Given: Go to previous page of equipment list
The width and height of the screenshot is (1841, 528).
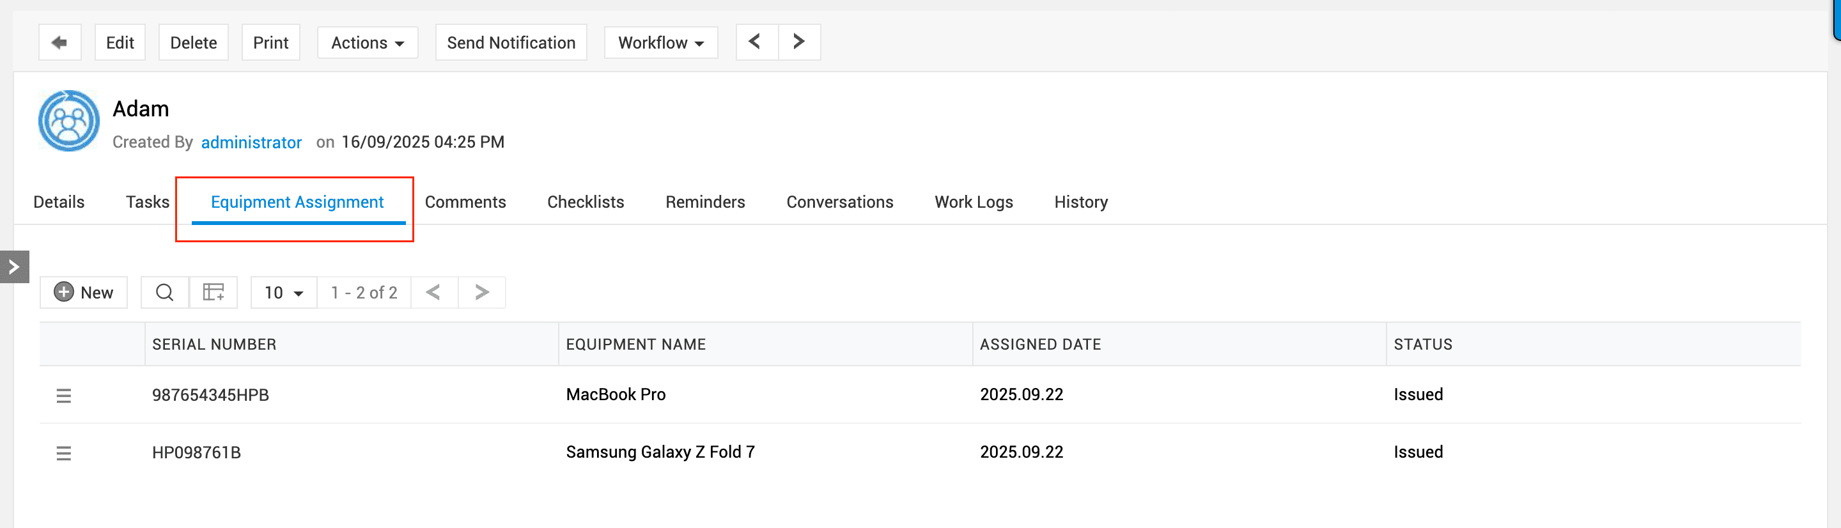Looking at the screenshot, I should (434, 292).
